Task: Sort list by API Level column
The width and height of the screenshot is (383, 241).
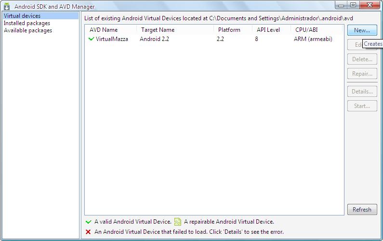Action: point(268,30)
